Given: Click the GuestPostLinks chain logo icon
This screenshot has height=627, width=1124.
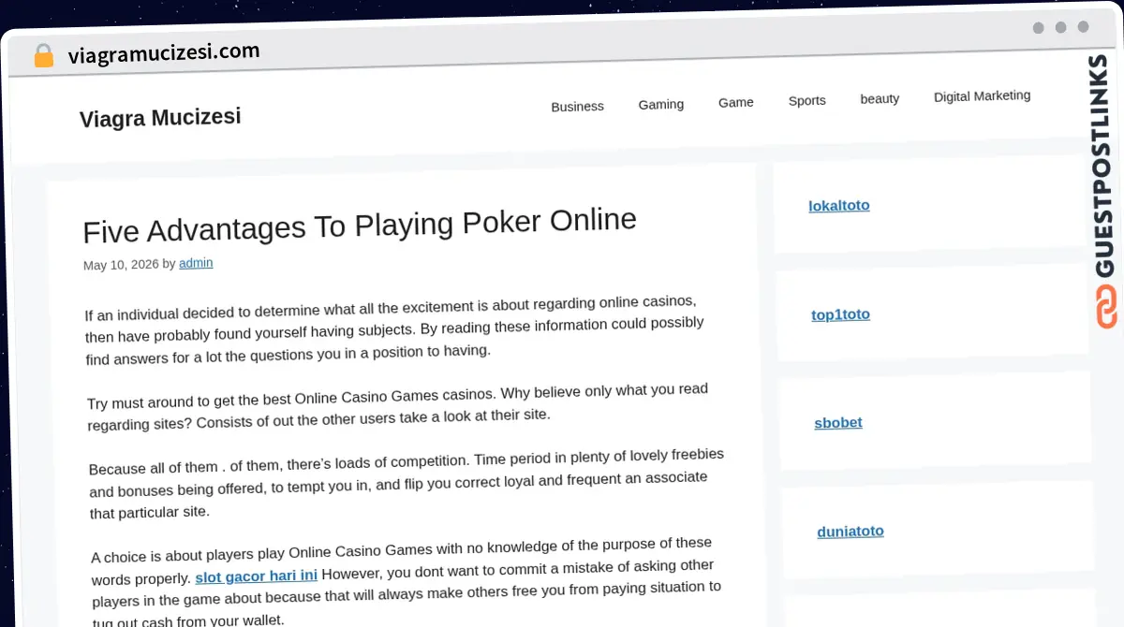Looking at the screenshot, I should point(1106,307).
